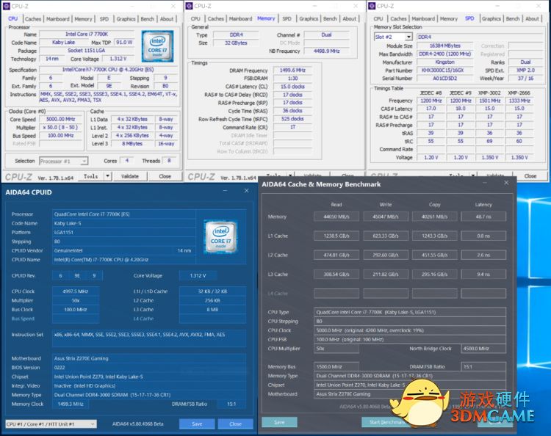The height and width of the screenshot is (436, 551).
Task: Click the Multiplier value x 50.0 (8 - 50)
Action: pos(60,128)
